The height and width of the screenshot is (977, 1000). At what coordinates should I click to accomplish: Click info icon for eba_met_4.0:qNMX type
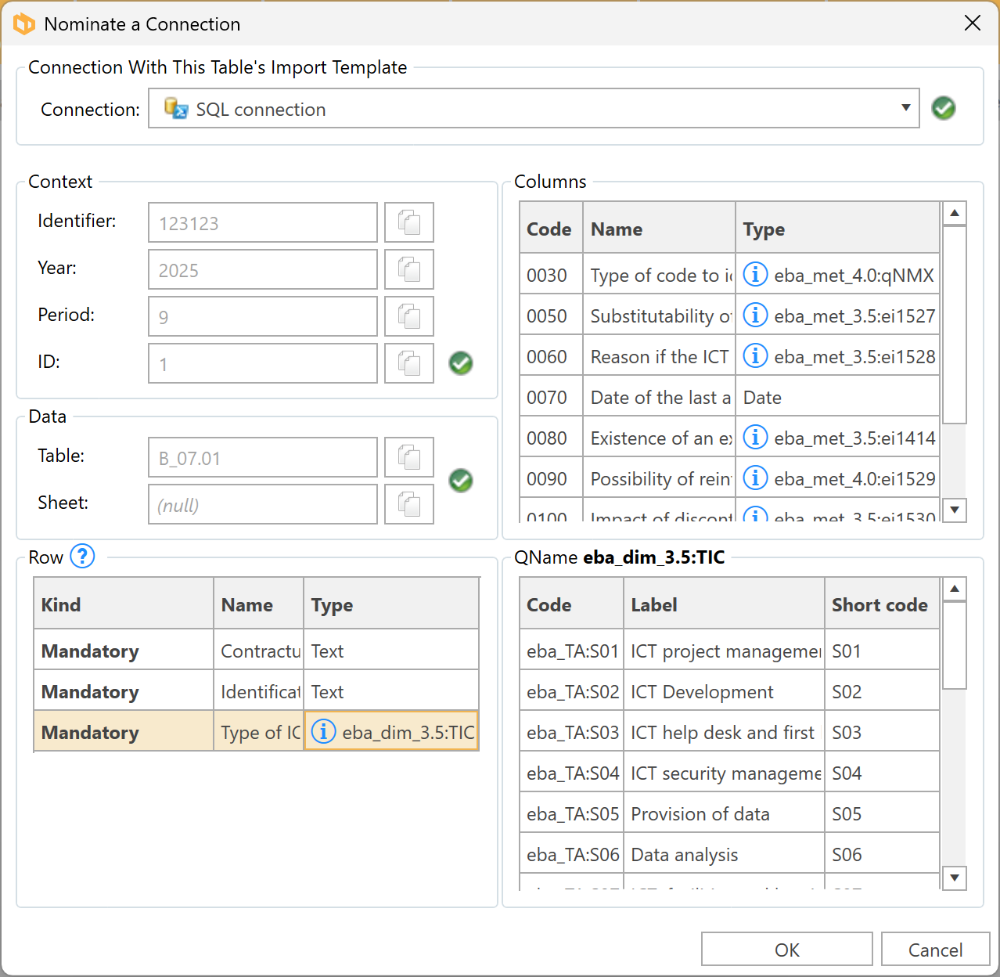754,275
